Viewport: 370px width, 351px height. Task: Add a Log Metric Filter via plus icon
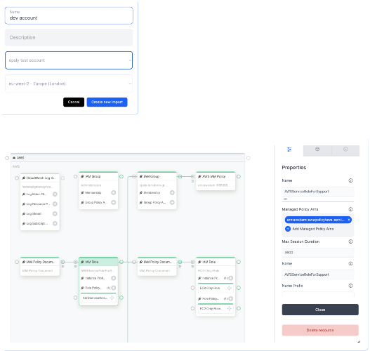pos(55,194)
